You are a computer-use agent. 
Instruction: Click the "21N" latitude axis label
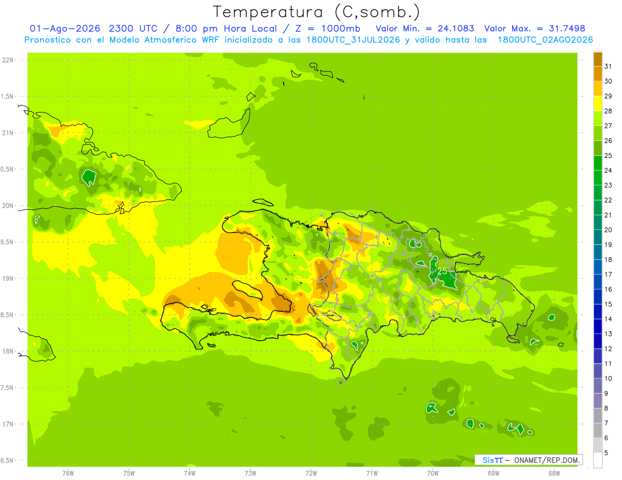point(8,133)
